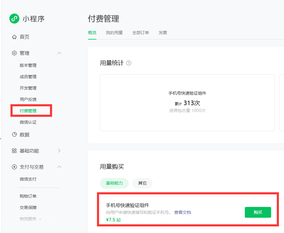Click the green Mini Program logo icon
This screenshot has height=233, width=284.
14,19
